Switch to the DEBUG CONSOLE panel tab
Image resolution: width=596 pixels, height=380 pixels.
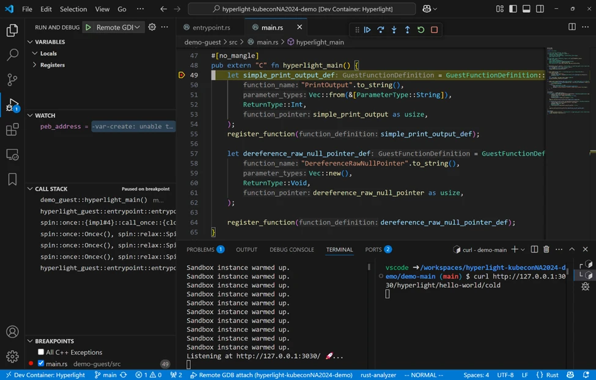(292, 250)
